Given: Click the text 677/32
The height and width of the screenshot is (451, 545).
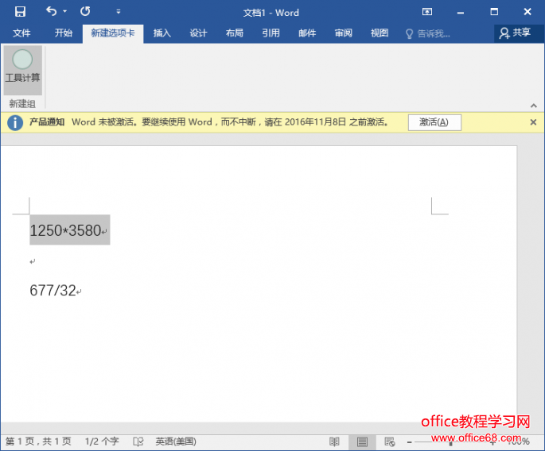Looking at the screenshot, I should pyautogui.click(x=53, y=291).
